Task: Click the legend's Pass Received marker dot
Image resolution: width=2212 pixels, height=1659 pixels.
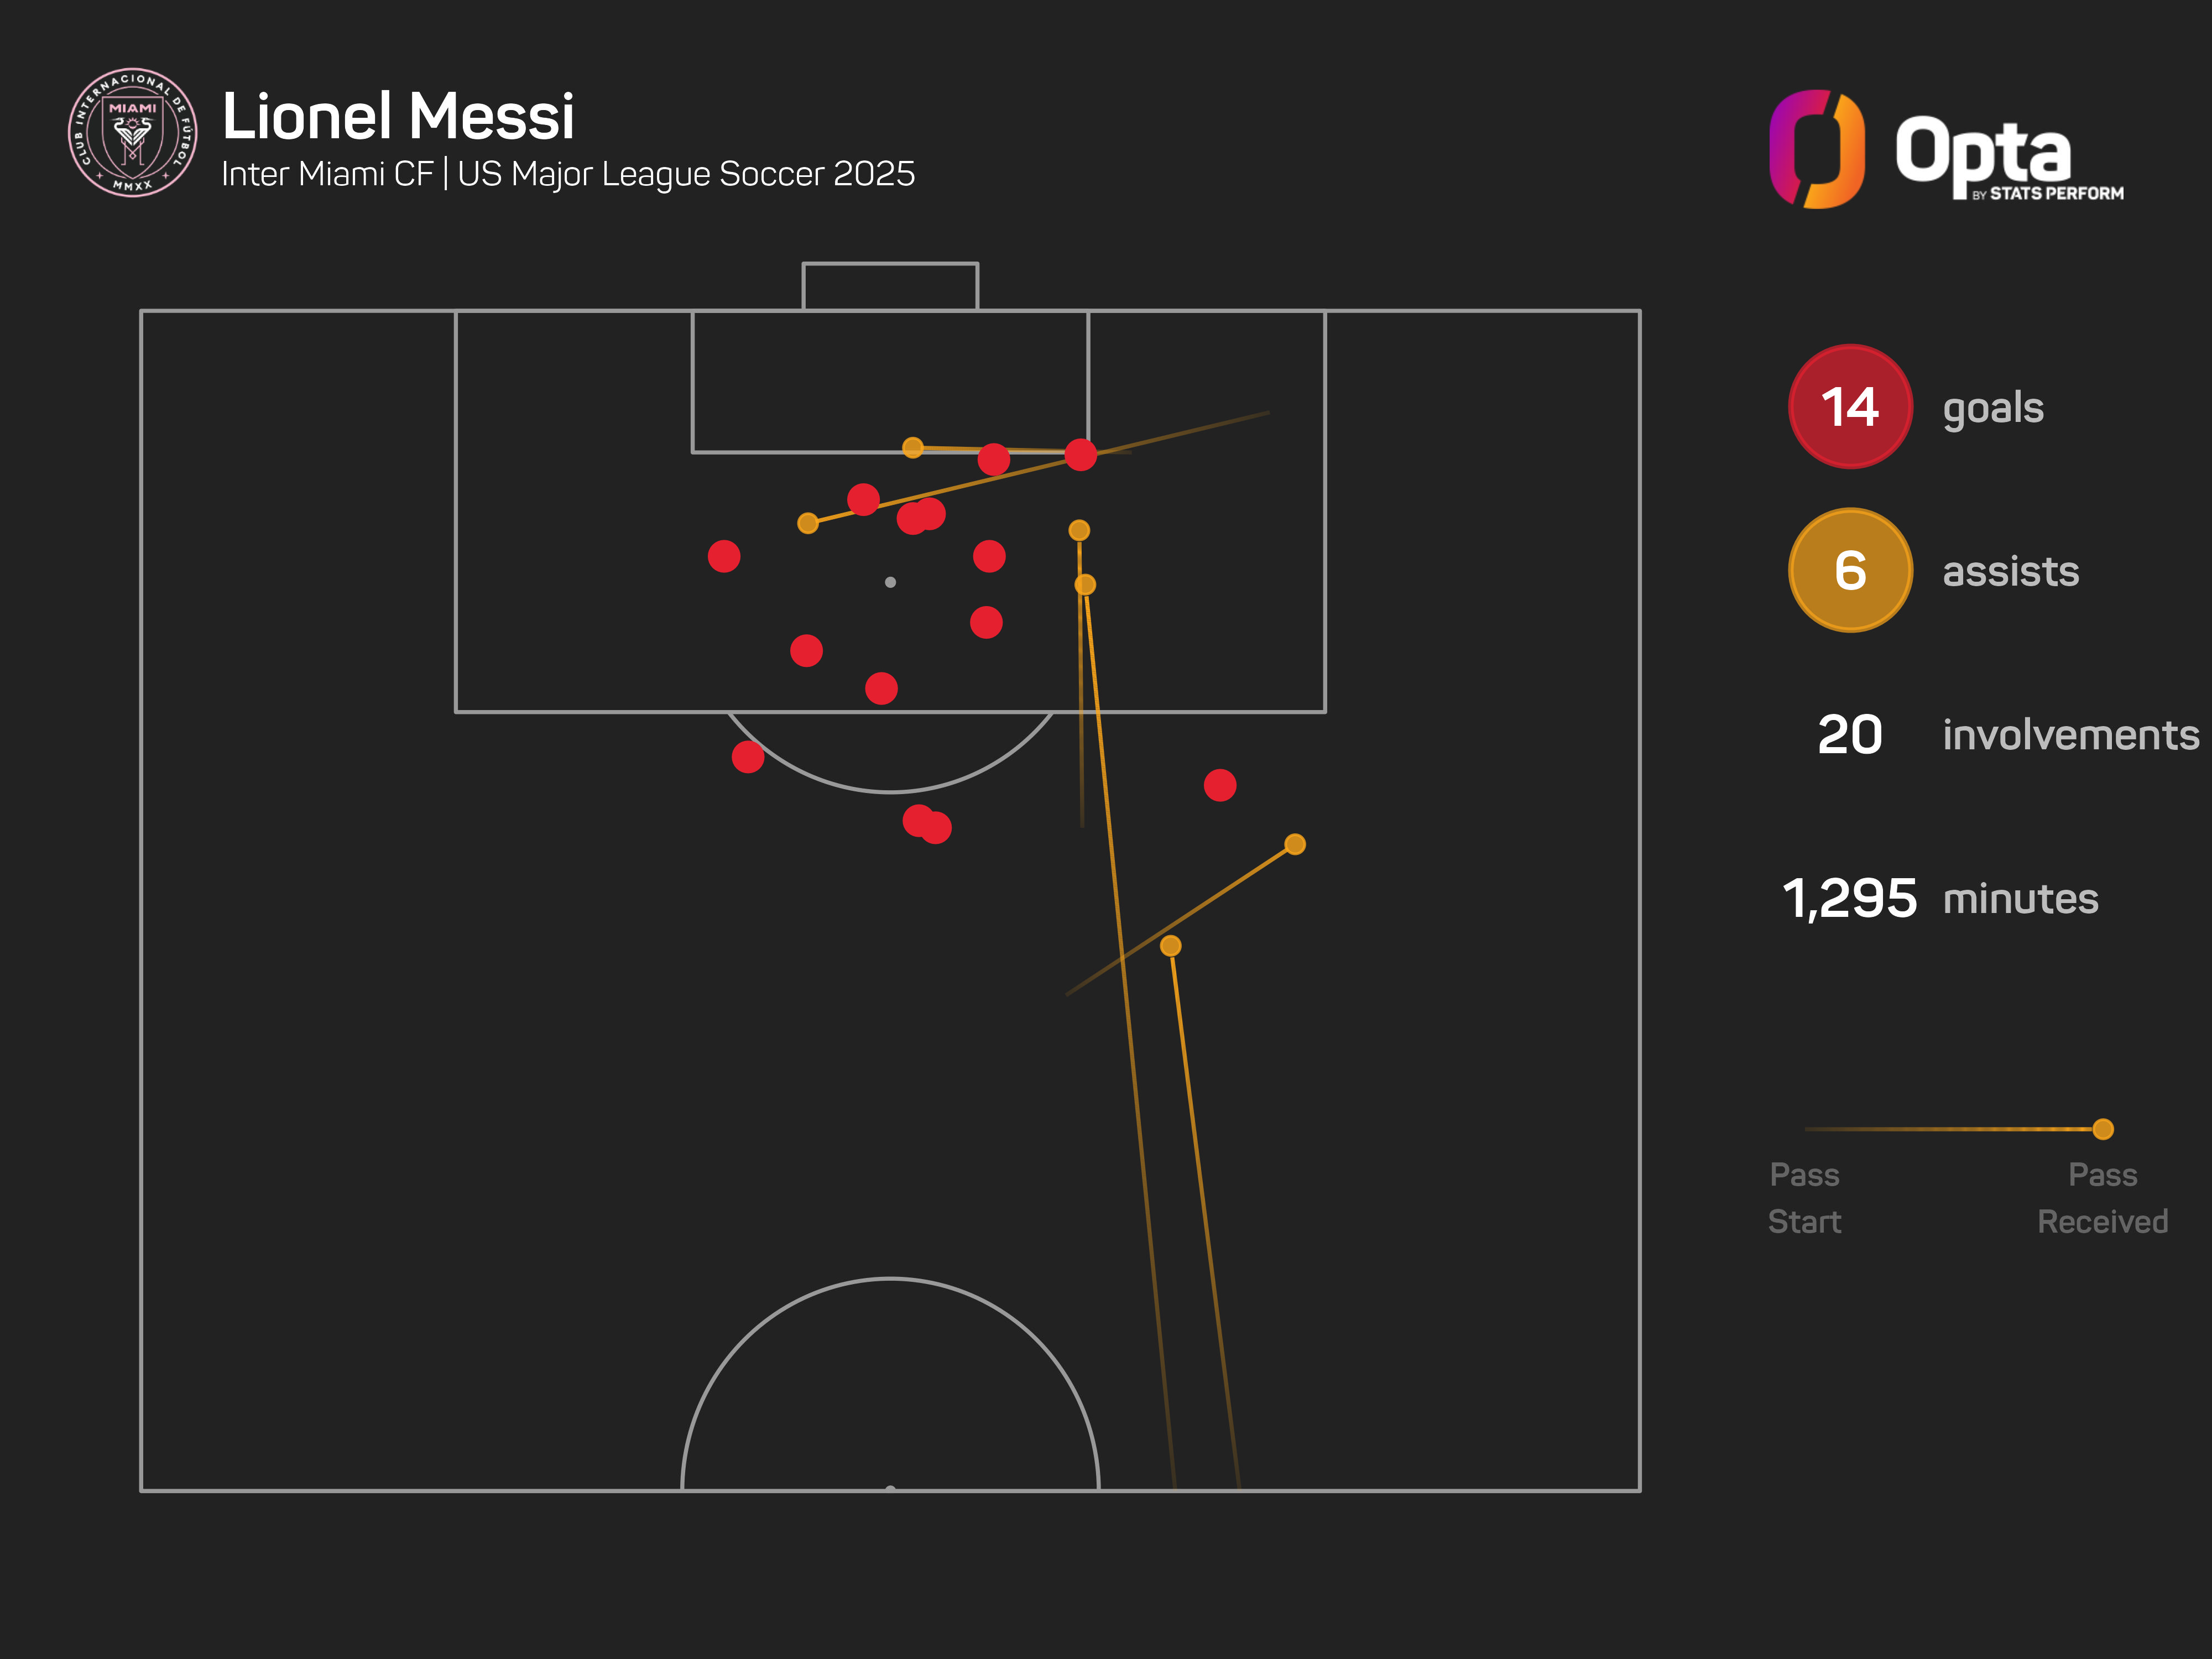Action: click(x=2102, y=1129)
